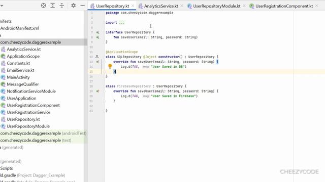
Task: Open EmailService.kt in project tree
Action: (x=20, y=70)
